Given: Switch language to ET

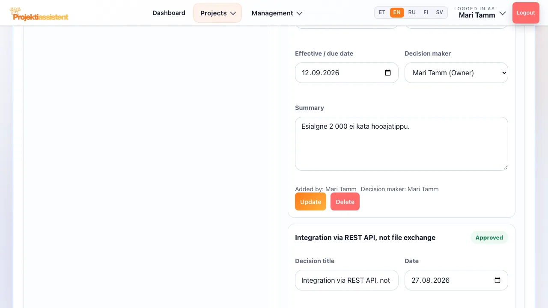Looking at the screenshot, I should [382, 12].
